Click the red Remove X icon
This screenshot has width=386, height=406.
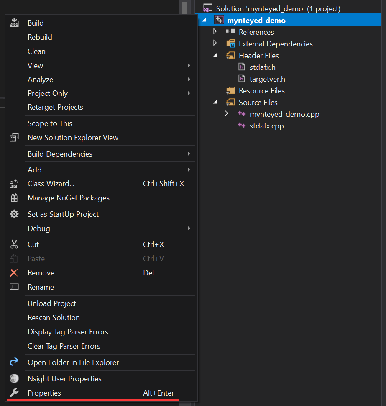point(14,272)
